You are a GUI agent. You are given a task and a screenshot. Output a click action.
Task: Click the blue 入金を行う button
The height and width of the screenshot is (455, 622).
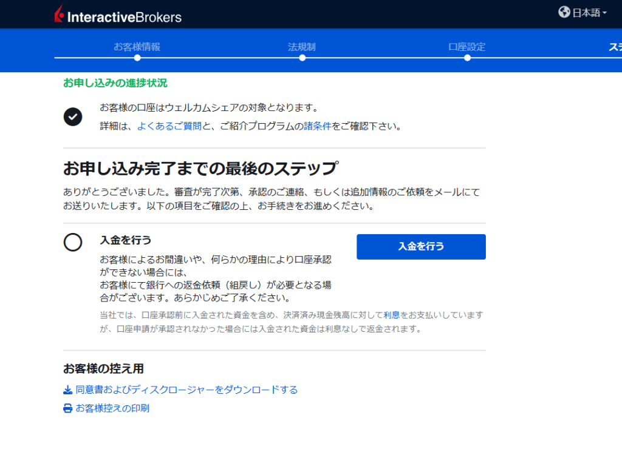[421, 246]
